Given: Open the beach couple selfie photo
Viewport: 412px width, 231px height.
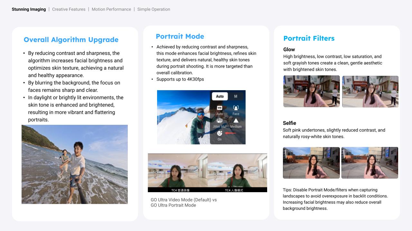Looking at the screenshot, I should (x=75, y=164).
